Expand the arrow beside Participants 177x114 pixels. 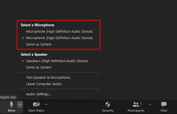[150, 104]
